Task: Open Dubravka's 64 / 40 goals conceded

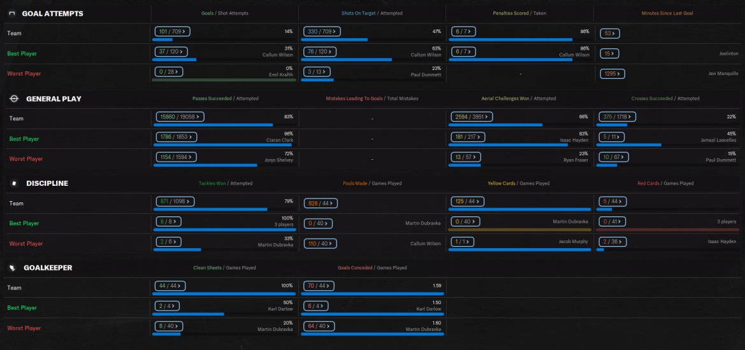Action: click(x=319, y=326)
